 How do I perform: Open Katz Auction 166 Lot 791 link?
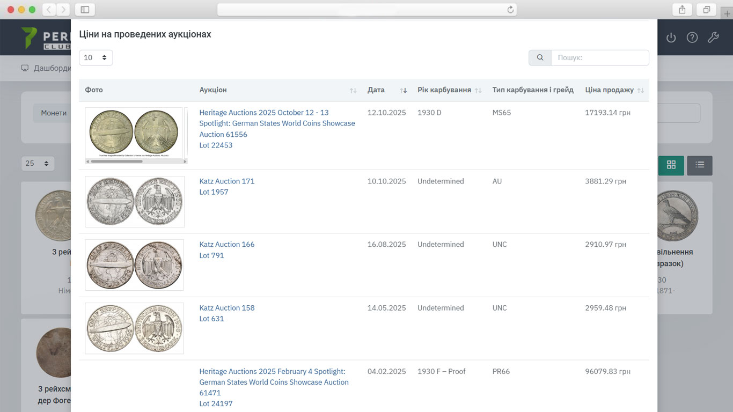click(x=226, y=250)
